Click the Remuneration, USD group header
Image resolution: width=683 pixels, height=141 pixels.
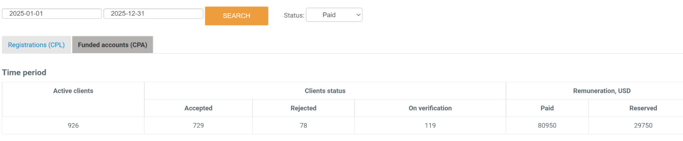(x=601, y=91)
